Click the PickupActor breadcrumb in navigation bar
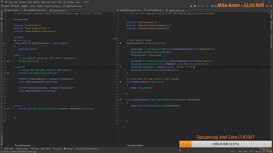 point(57,6)
